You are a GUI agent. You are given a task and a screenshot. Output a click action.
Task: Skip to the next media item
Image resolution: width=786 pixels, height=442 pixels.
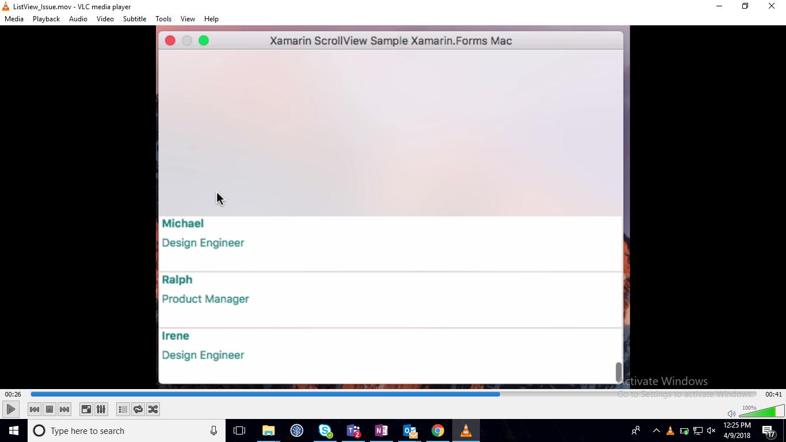pyautogui.click(x=64, y=409)
